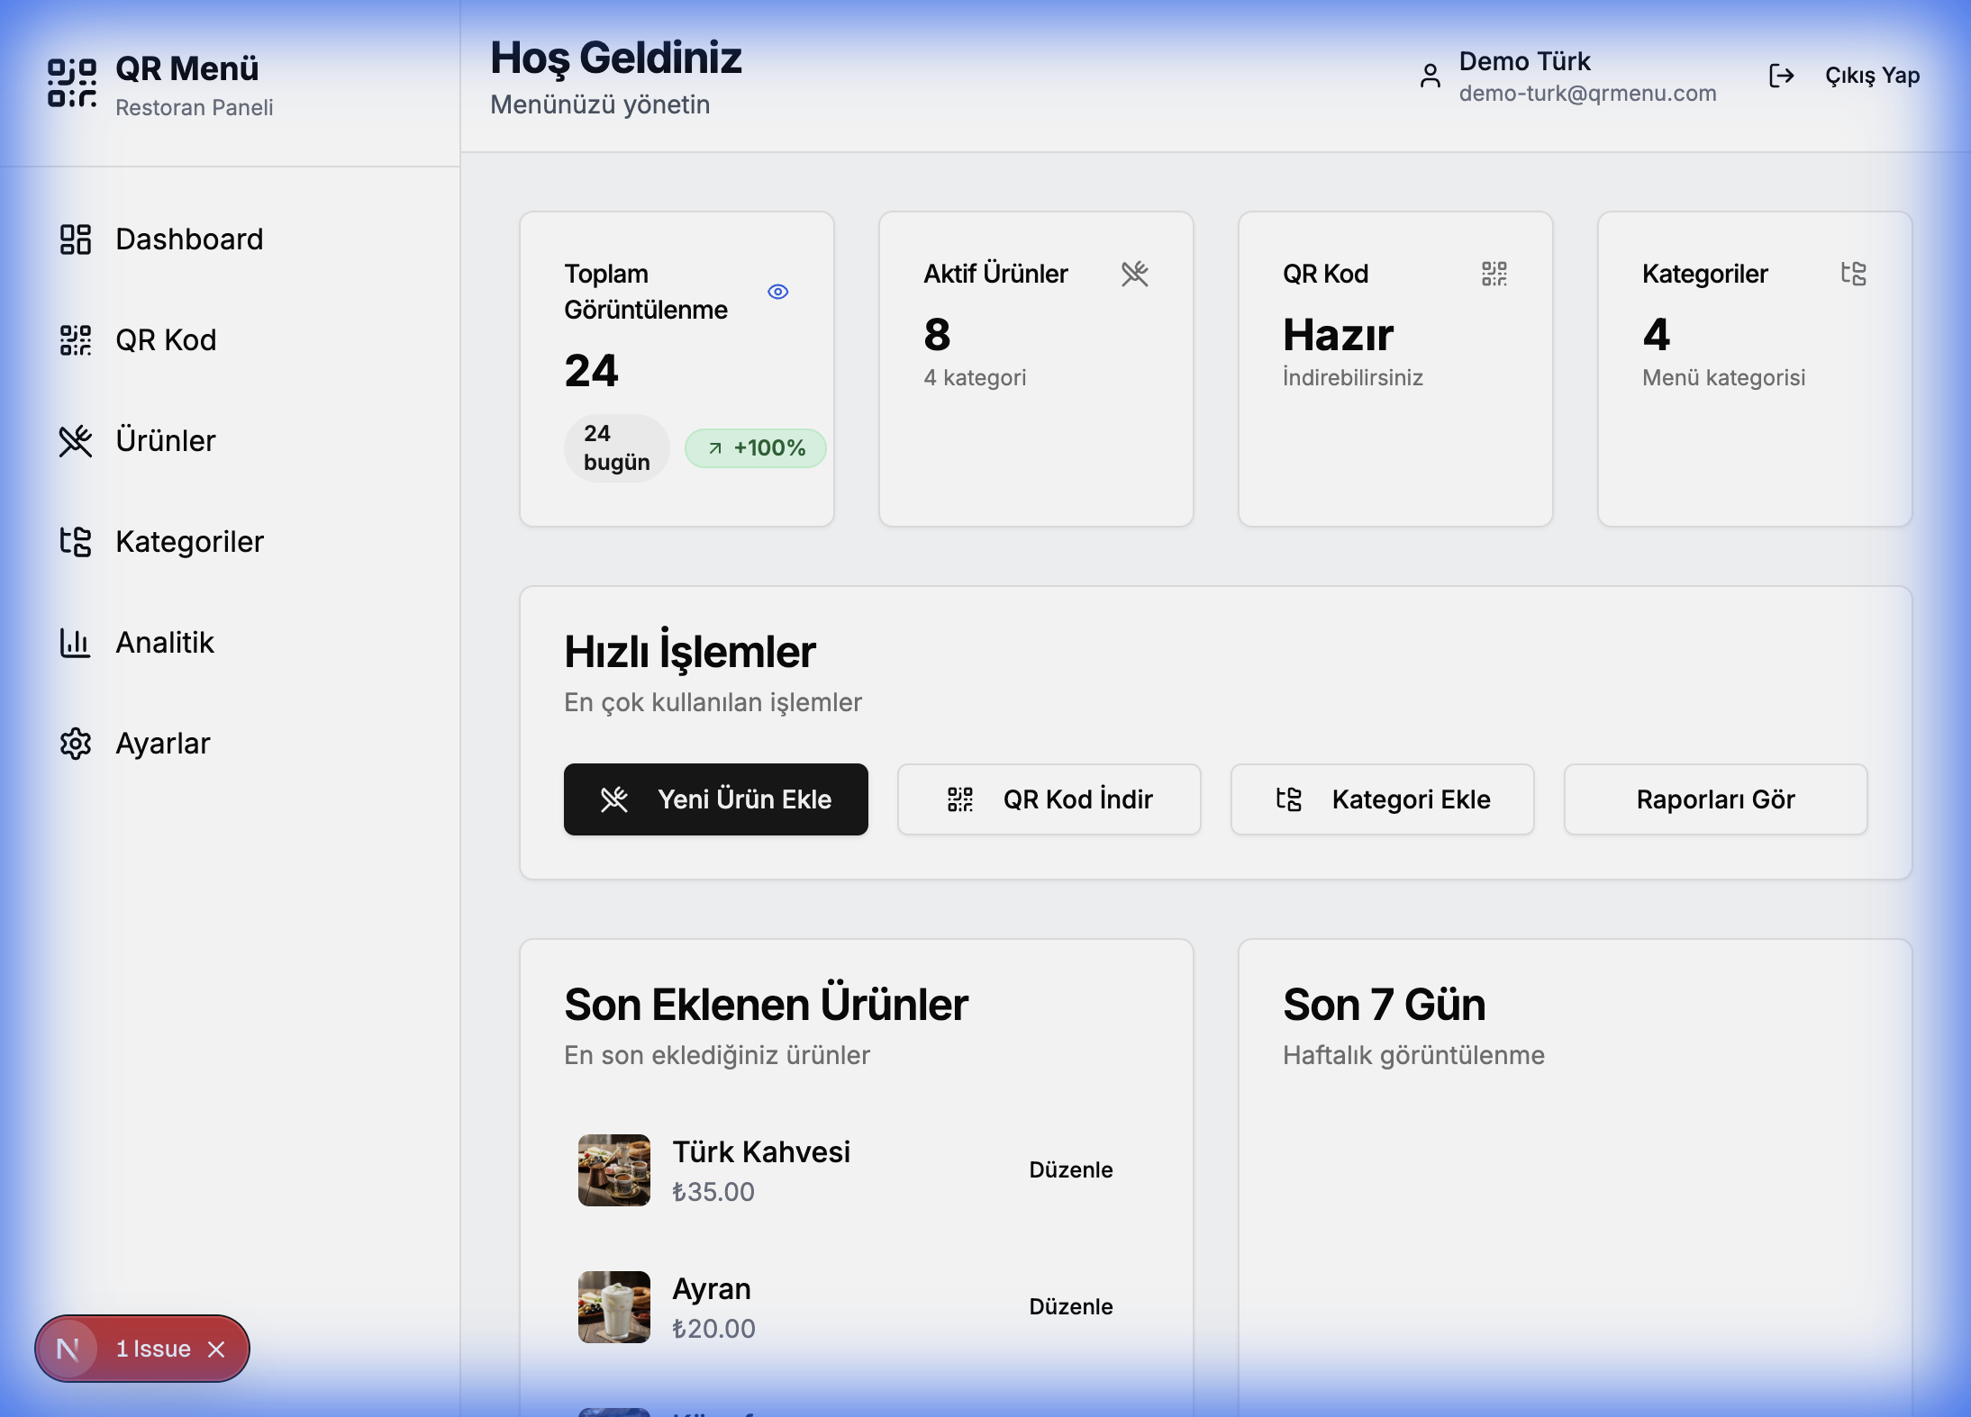Viewport: 1971px width, 1417px height.
Task: Open Raporları Gör from quick actions
Action: pyautogui.click(x=1714, y=799)
